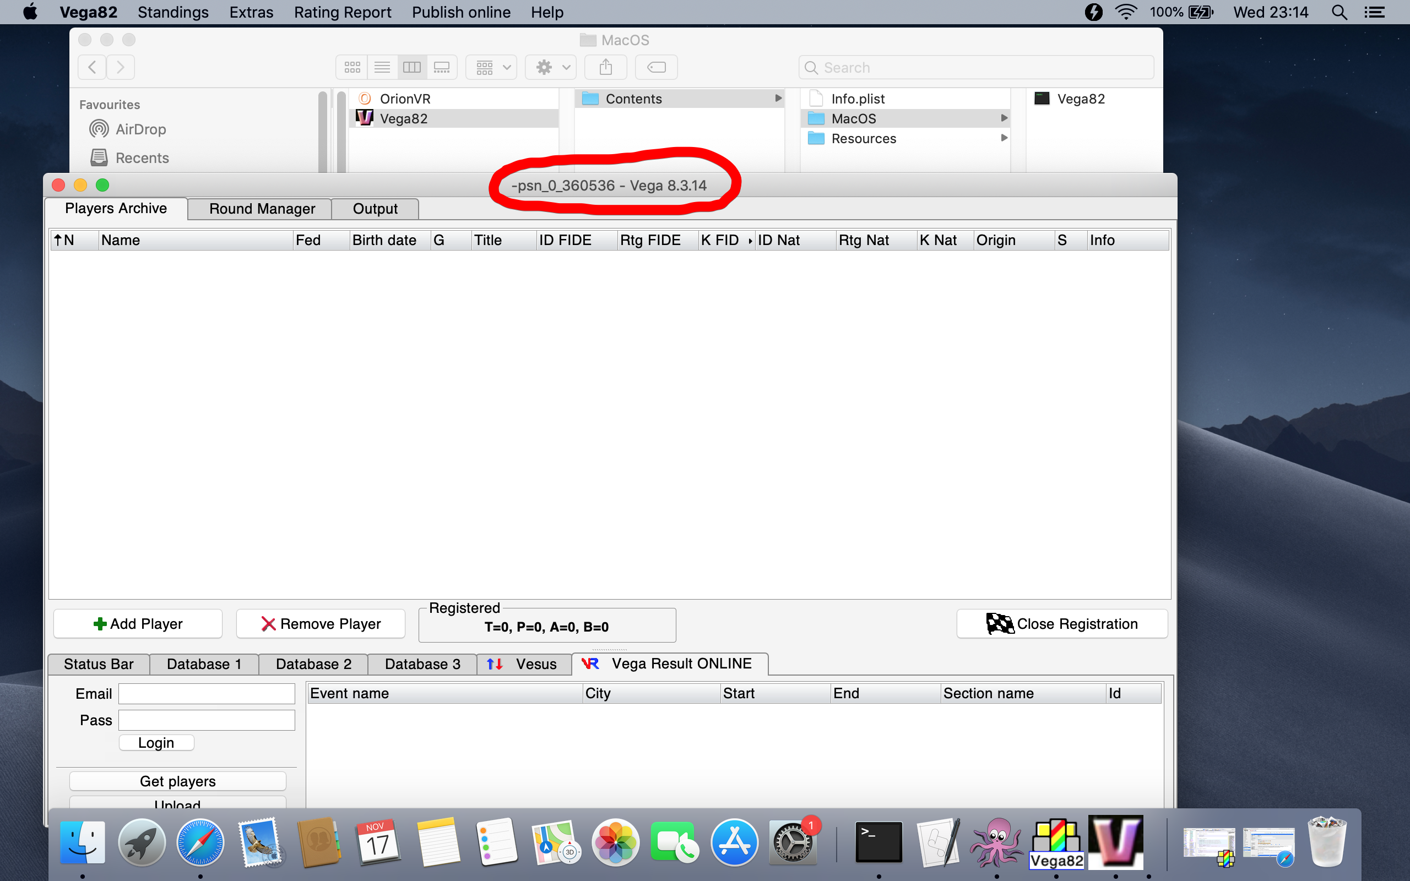Click the Vega82 app icon in Dock
Screen dimensions: 1410x881
1055,842
